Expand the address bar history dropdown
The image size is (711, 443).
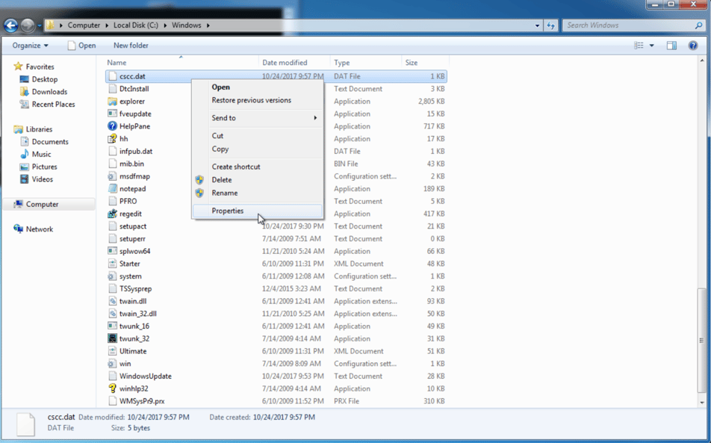pos(537,25)
